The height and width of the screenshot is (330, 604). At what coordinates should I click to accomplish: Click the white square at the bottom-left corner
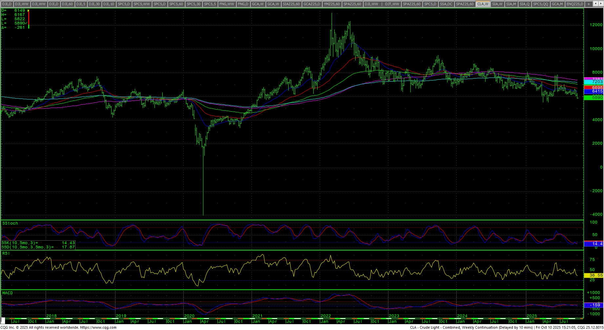coord(3,320)
